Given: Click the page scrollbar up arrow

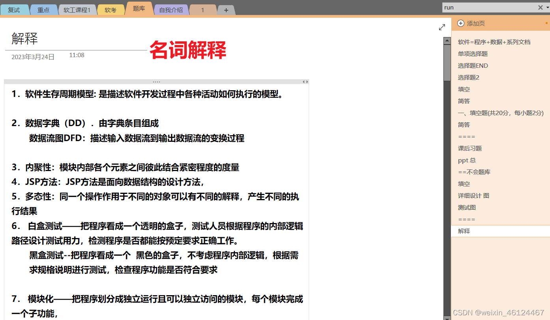Looking at the screenshot, I should [447, 41].
